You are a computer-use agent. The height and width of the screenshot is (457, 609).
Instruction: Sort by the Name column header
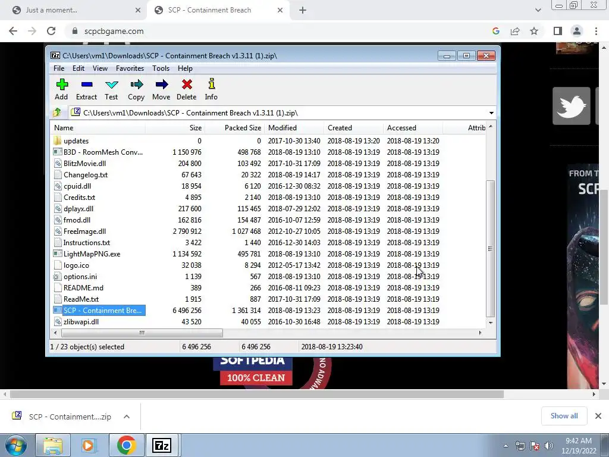click(x=98, y=128)
